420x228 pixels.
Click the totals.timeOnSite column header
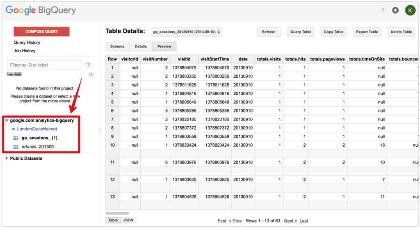point(367,59)
